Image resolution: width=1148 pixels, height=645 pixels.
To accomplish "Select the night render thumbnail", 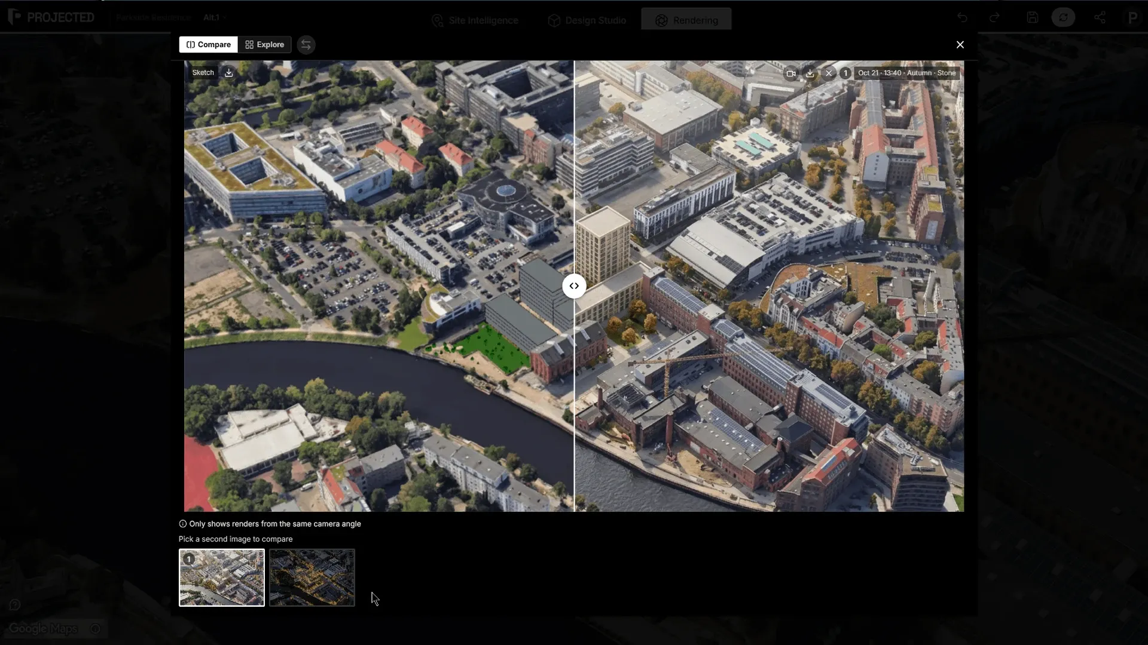I will pos(312,578).
